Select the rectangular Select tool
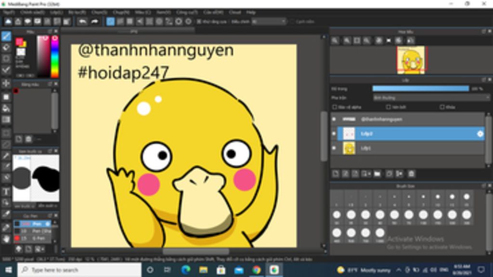 [6, 133]
